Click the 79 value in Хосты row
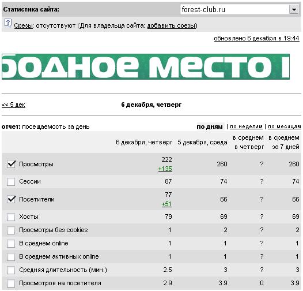Image resolution: width=303 pixels, height=291 pixels. [168, 217]
